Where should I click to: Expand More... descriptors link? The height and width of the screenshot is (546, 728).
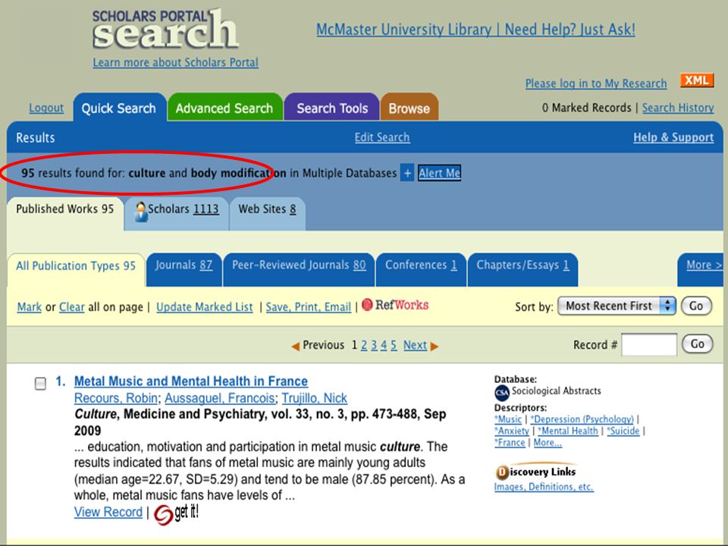coord(548,442)
